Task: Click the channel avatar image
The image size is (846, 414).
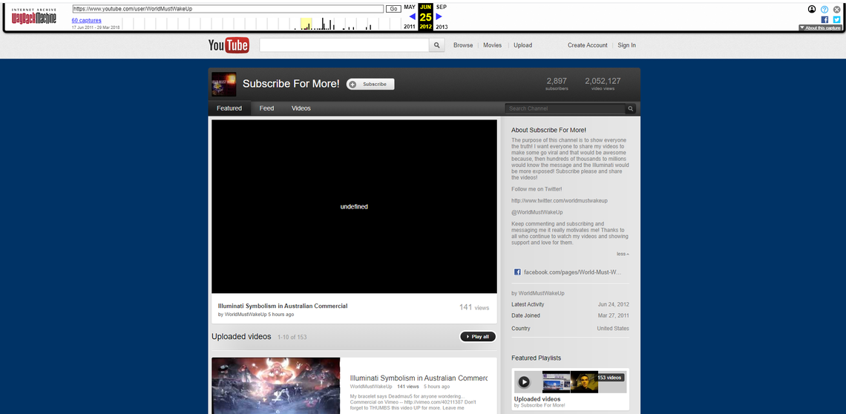Action: coord(224,84)
